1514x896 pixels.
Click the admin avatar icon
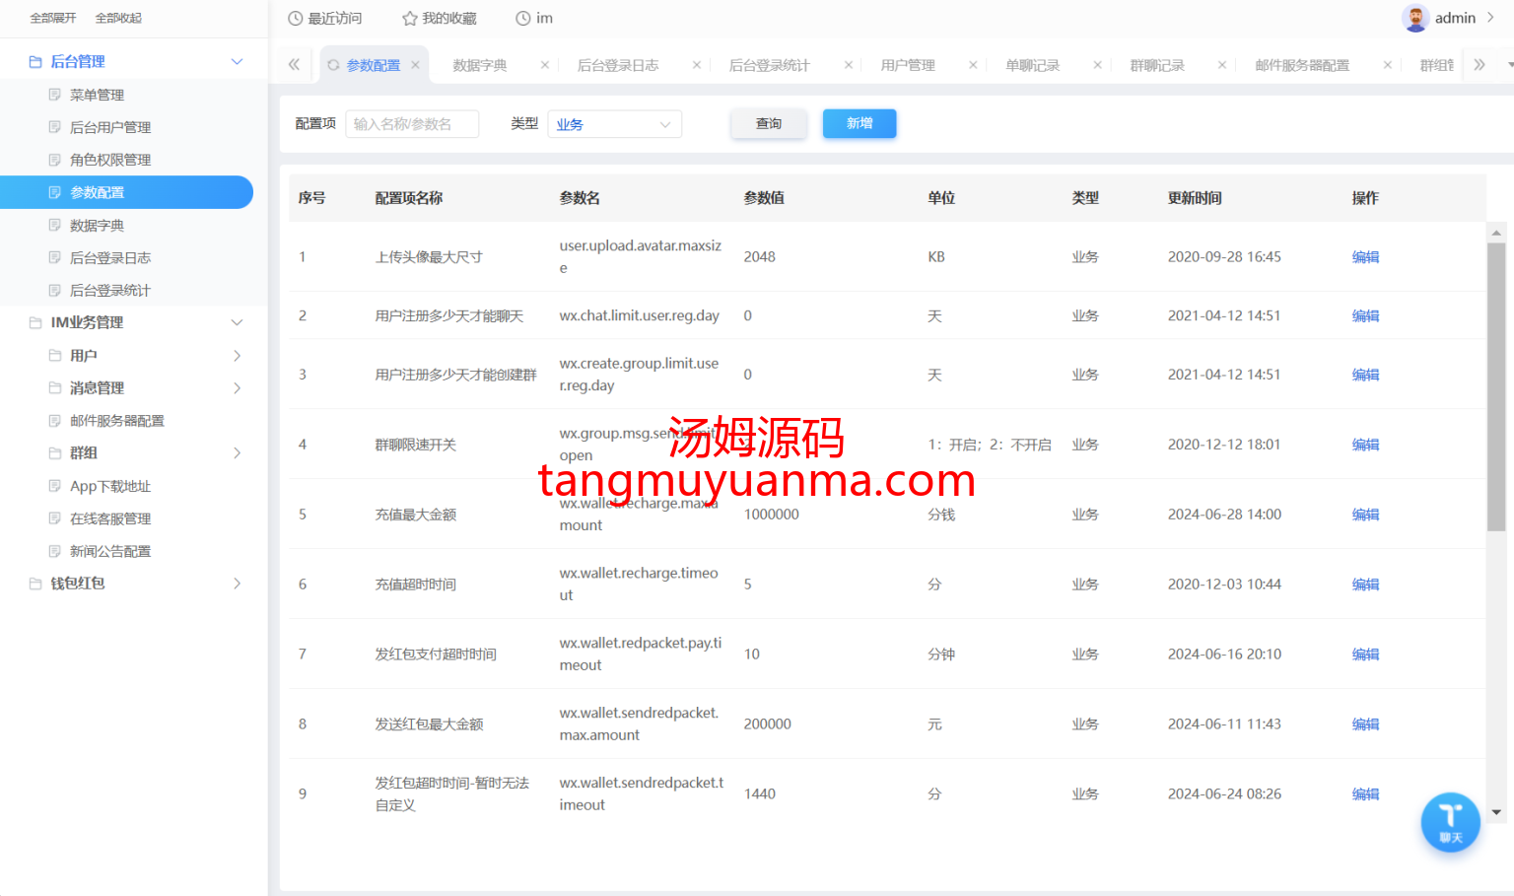(1415, 18)
